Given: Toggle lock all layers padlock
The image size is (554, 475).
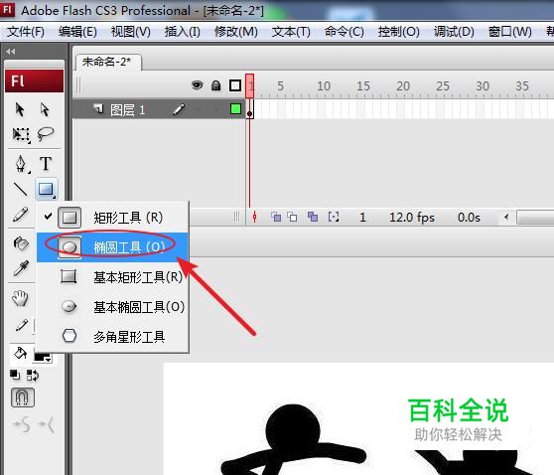Looking at the screenshot, I should (x=215, y=85).
